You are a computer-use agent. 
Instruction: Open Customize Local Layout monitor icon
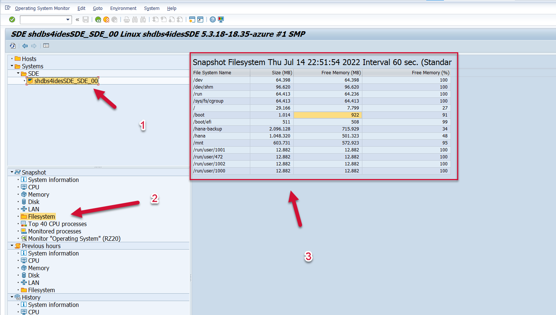tap(221, 19)
